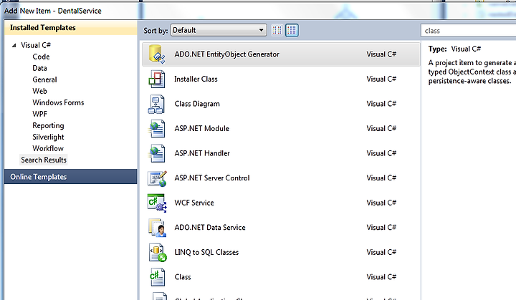Select the 'ADO.NET Data Service' template name
Viewport: 516px width, 300px height.
point(210,227)
